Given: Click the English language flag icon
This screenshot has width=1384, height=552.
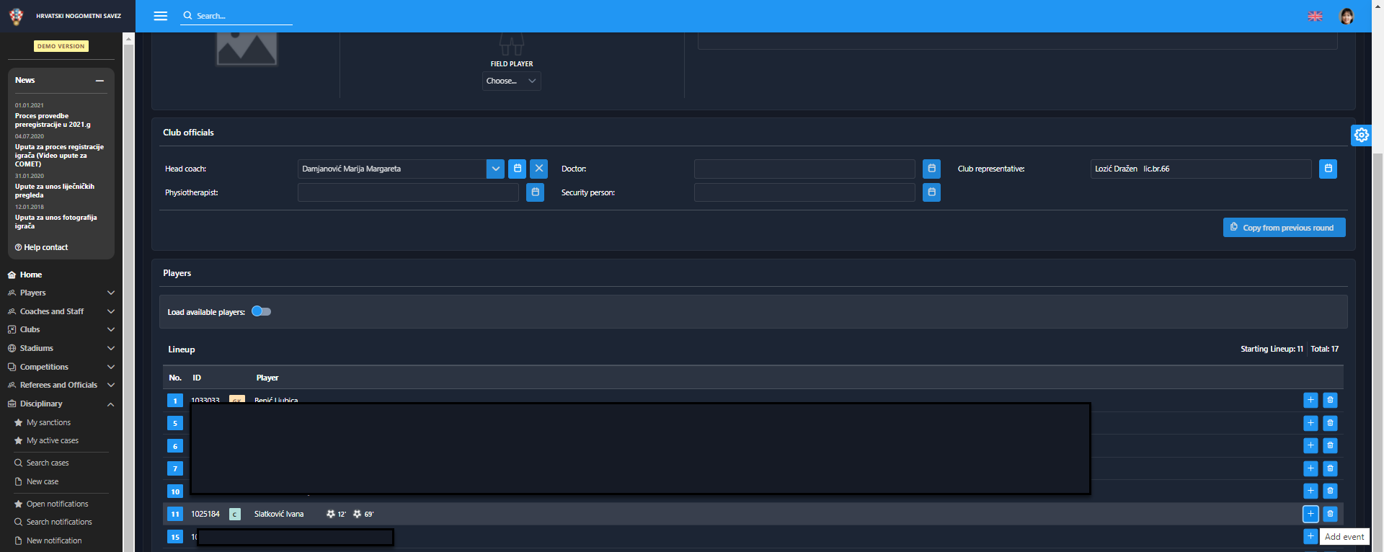Looking at the screenshot, I should click(x=1315, y=16).
